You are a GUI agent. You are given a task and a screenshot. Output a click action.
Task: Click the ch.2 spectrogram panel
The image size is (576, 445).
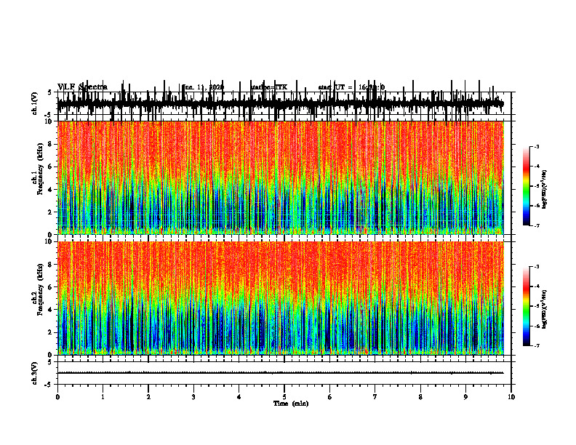[x=280, y=298]
